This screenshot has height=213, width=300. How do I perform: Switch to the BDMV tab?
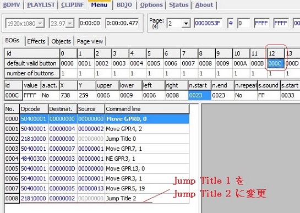click(12, 4)
